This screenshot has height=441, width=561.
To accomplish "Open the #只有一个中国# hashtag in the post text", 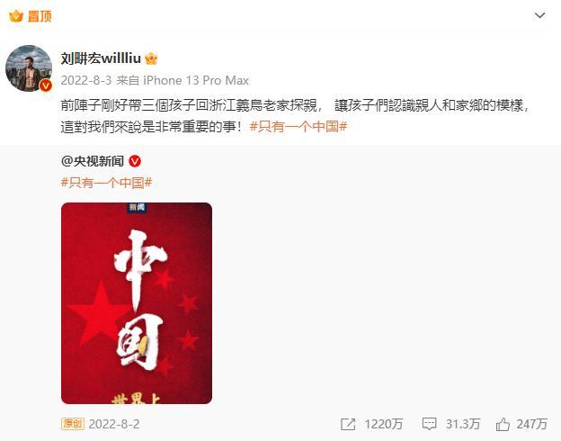I will [298, 127].
